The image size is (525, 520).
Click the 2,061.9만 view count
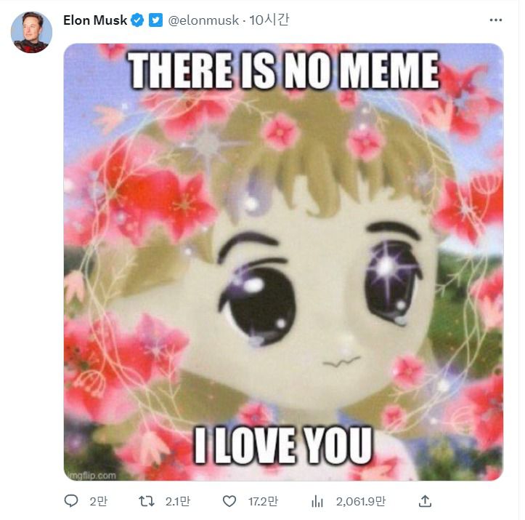(x=361, y=502)
